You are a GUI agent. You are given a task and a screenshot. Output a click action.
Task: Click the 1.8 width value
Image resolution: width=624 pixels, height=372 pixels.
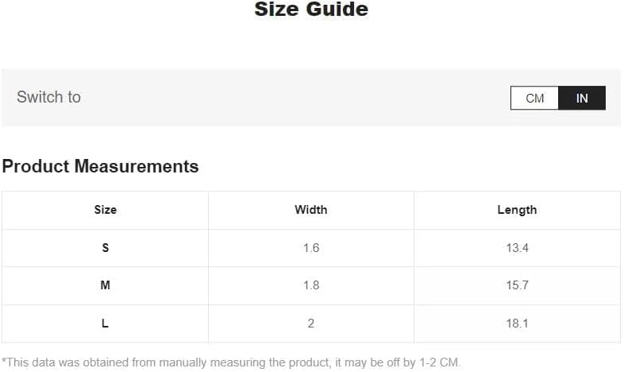[x=310, y=285]
